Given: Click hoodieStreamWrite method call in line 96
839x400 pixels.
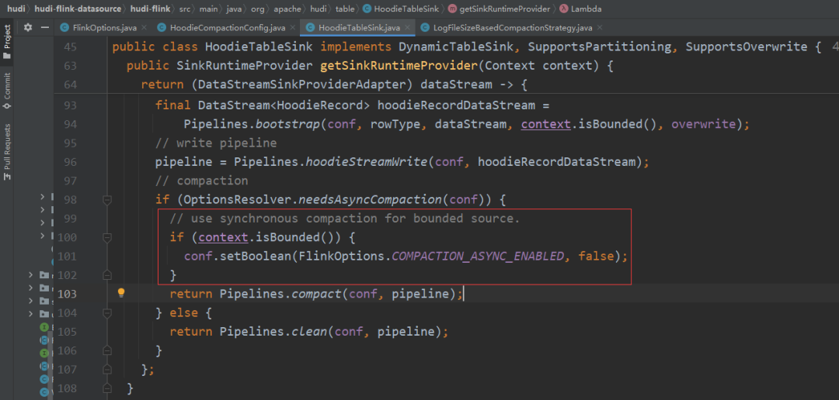Looking at the screenshot, I should point(367,162).
